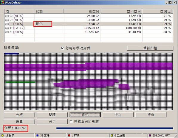
Task: Select the D: drive icon
Action: pyautogui.click(x=7, y=20)
